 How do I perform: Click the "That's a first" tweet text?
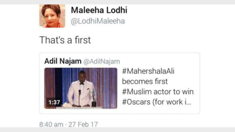[65, 40]
